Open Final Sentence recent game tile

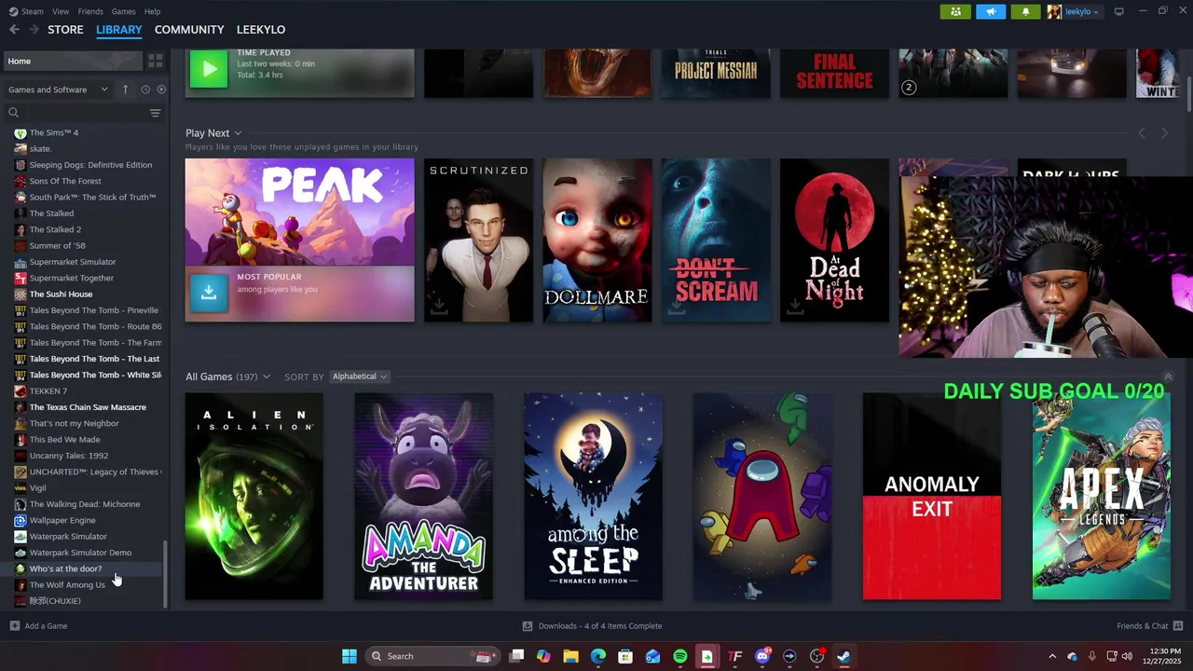[834, 74]
